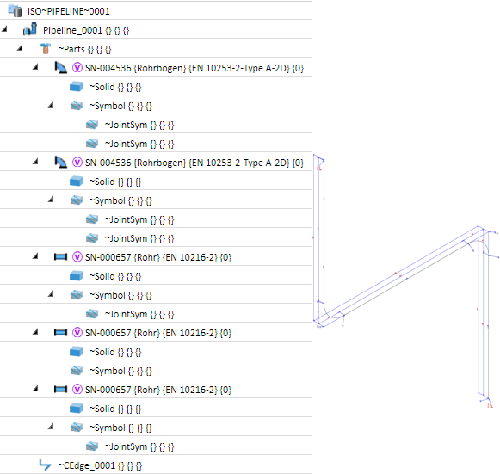
Task: Click the purple V badge on second SN-000657
Action: (x=77, y=333)
